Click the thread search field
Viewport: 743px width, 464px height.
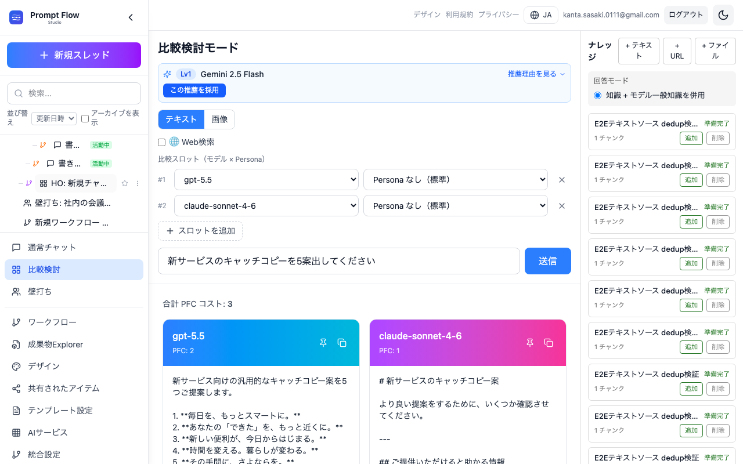tap(74, 93)
